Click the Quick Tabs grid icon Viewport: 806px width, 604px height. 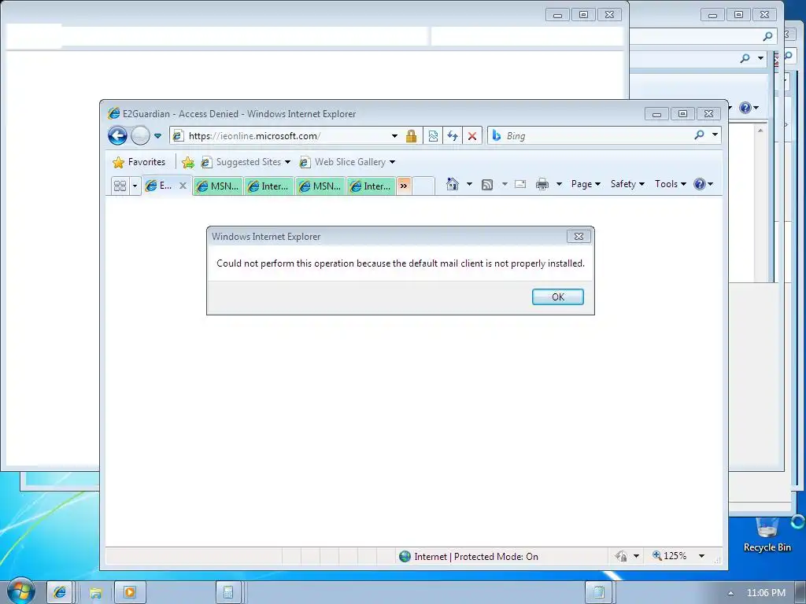(x=120, y=186)
